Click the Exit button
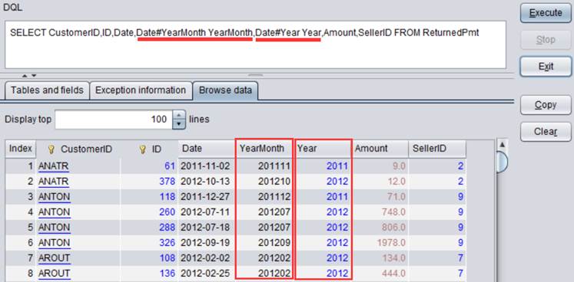 (x=546, y=67)
